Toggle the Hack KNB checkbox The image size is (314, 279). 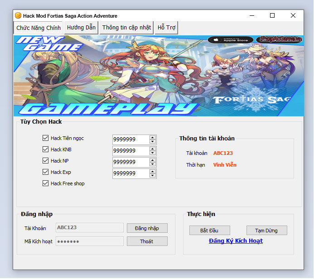pyautogui.click(x=45, y=149)
